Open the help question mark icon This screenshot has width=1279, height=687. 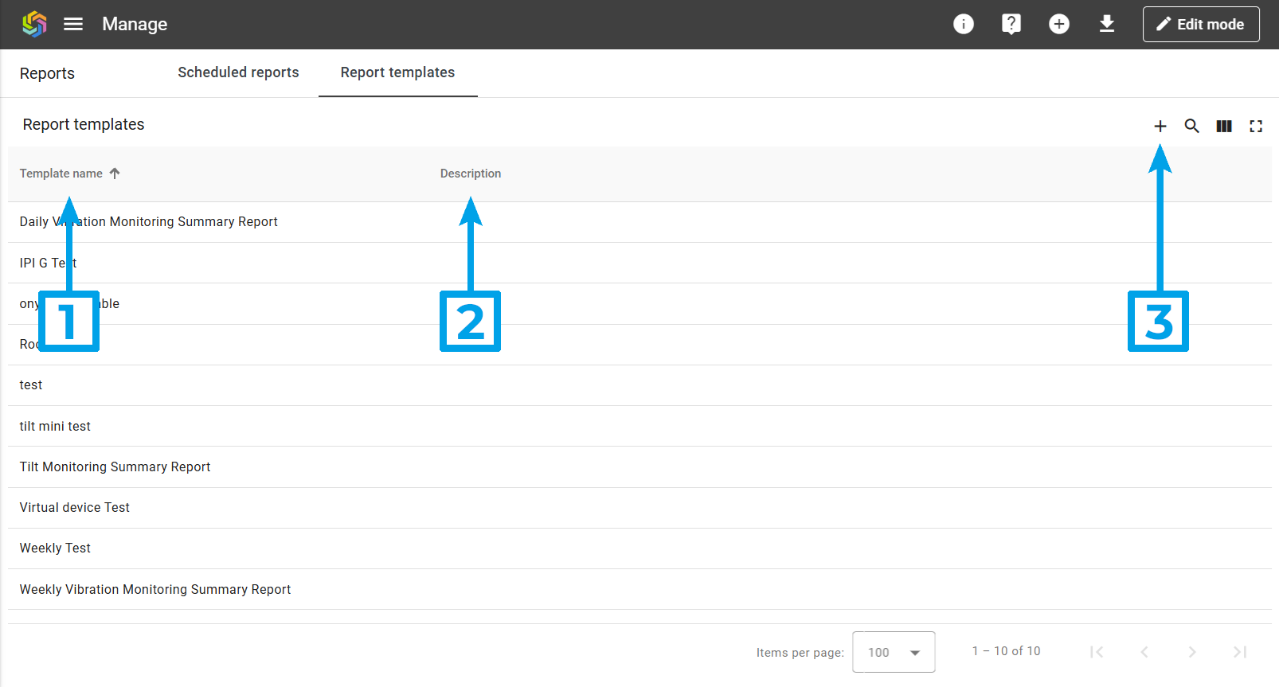coord(1011,24)
